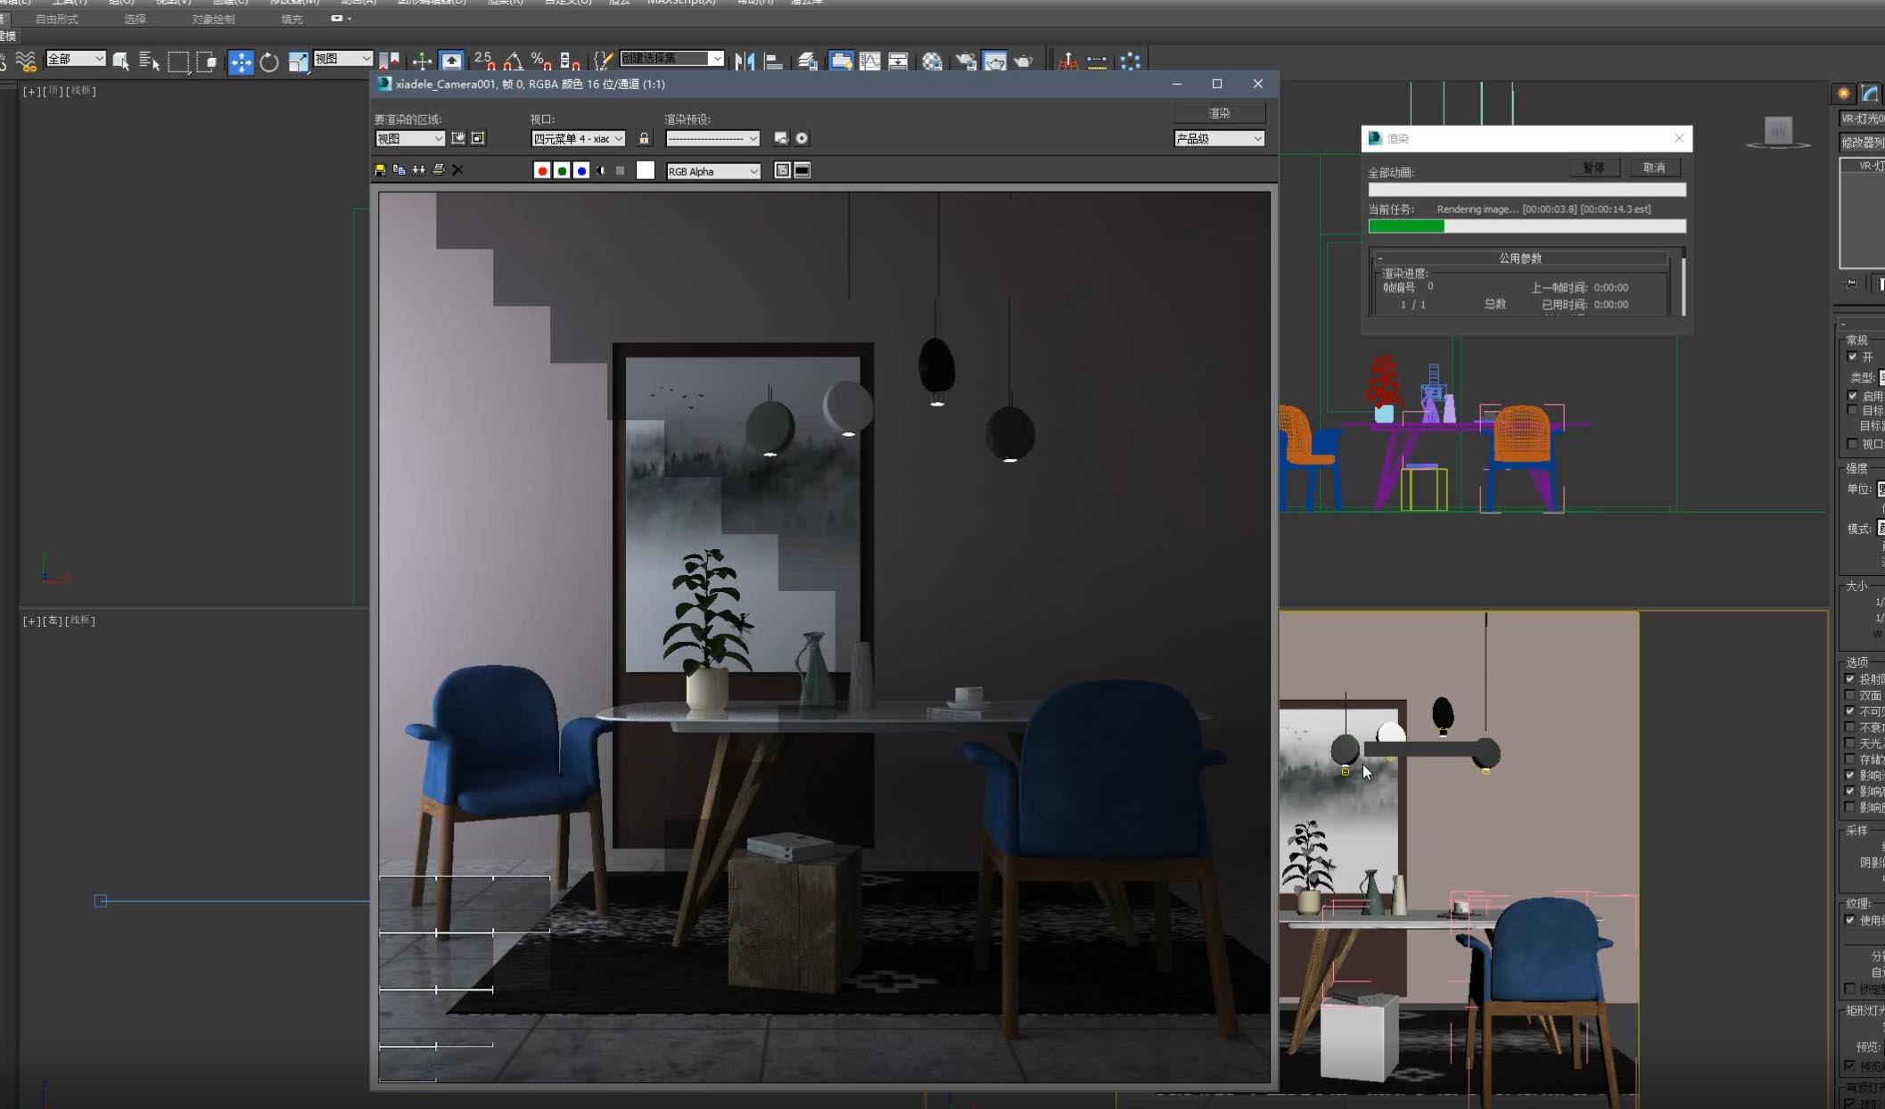The image size is (1885, 1109).
Task: Open the 产品级 render mode dropdown
Action: click(1219, 138)
